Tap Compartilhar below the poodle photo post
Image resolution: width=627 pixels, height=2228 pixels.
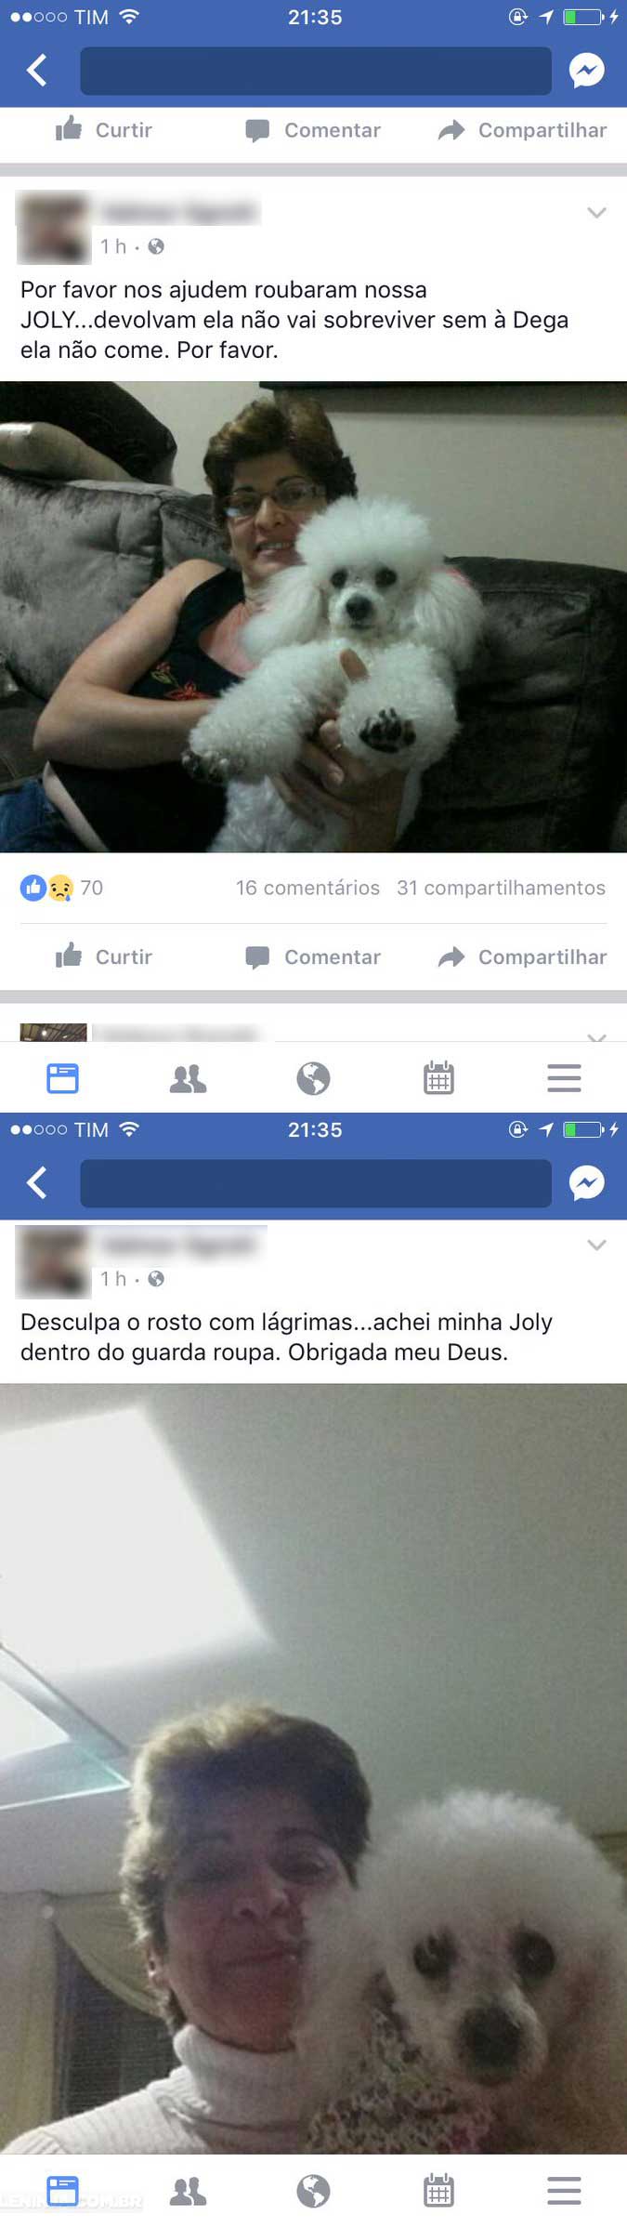point(522,956)
